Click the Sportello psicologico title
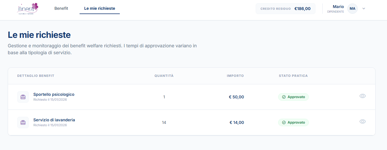Image resolution: width=387 pixels, height=150 pixels. point(54,94)
